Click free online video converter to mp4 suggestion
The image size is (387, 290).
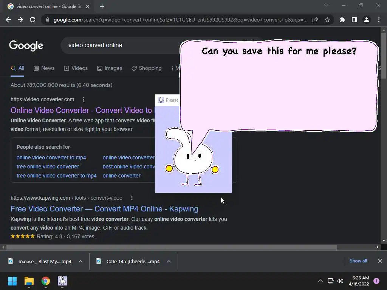[x=57, y=176]
